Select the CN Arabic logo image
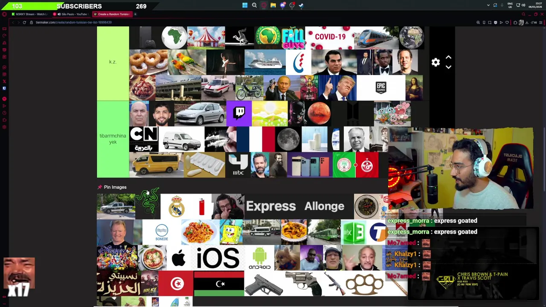The width and height of the screenshot is (546, 307). pyautogui.click(x=144, y=139)
